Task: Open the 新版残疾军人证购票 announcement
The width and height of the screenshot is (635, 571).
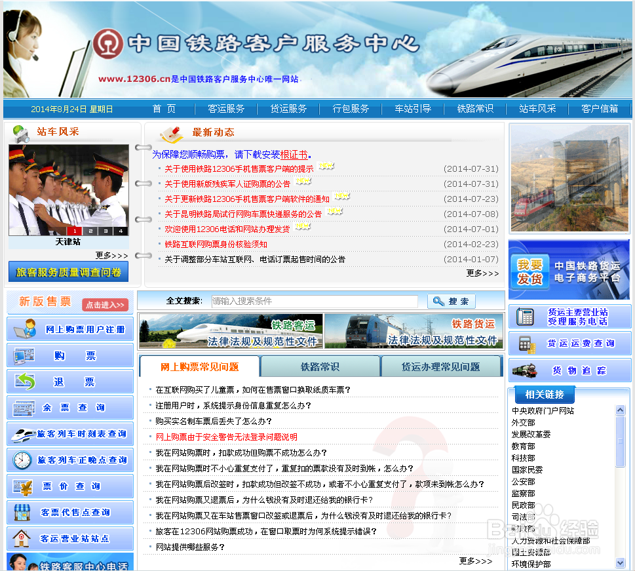Action: (x=227, y=184)
